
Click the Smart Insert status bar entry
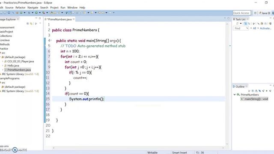(179, 152)
